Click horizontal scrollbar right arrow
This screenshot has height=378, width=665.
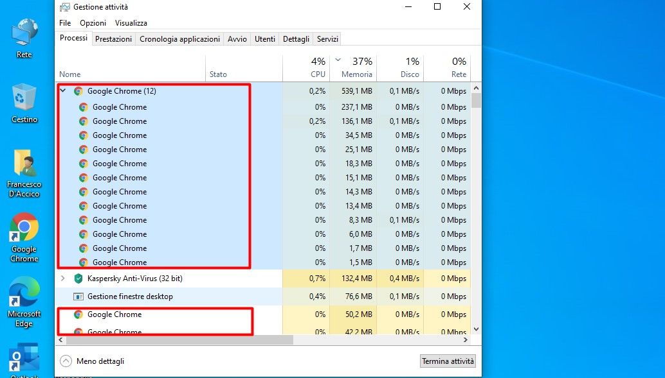(x=466, y=340)
